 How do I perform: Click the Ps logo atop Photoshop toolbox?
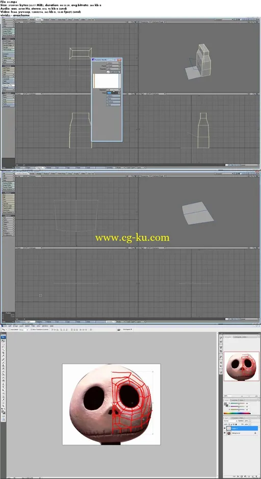(3, 337)
